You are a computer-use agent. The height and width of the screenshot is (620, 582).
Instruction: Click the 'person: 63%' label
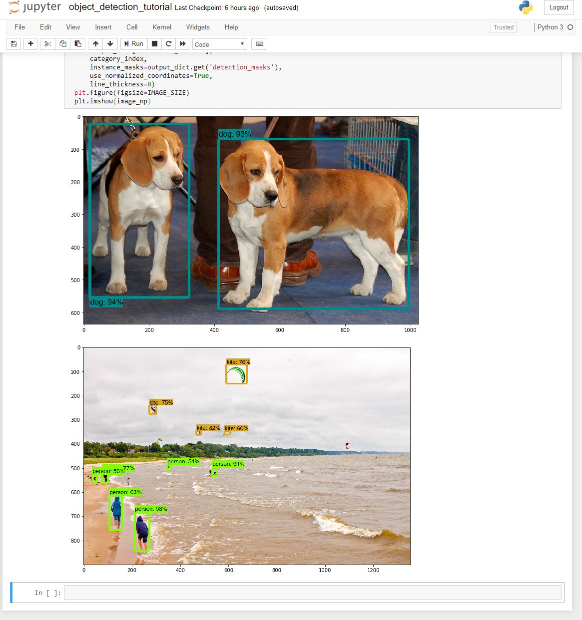(125, 492)
